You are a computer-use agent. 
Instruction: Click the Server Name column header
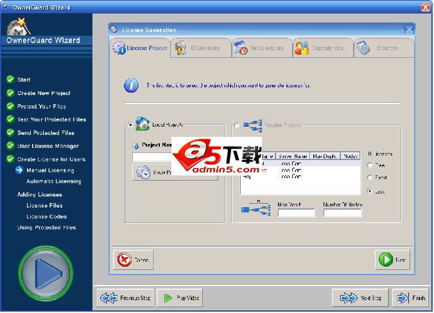click(x=293, y=156)
